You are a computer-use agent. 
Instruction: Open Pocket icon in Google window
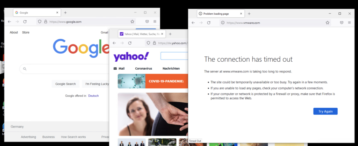(147, 22)
